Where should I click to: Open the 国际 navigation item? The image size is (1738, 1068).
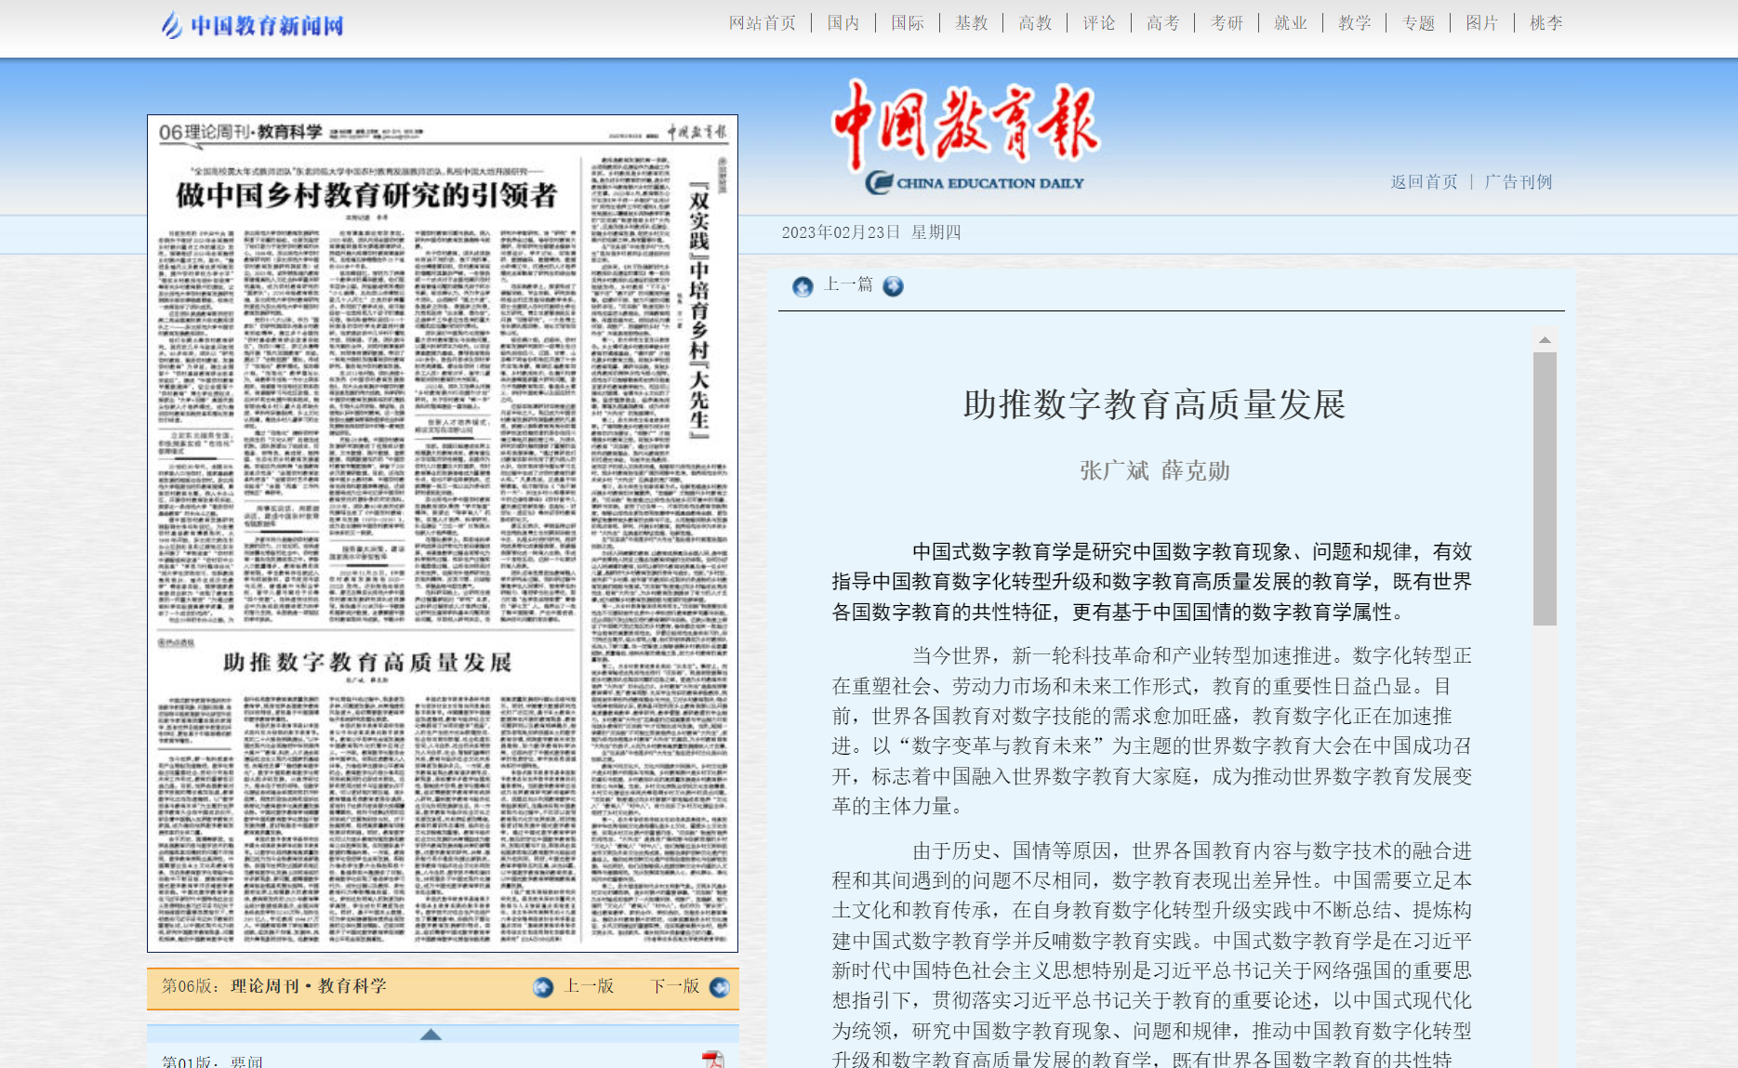click(908, 23)
